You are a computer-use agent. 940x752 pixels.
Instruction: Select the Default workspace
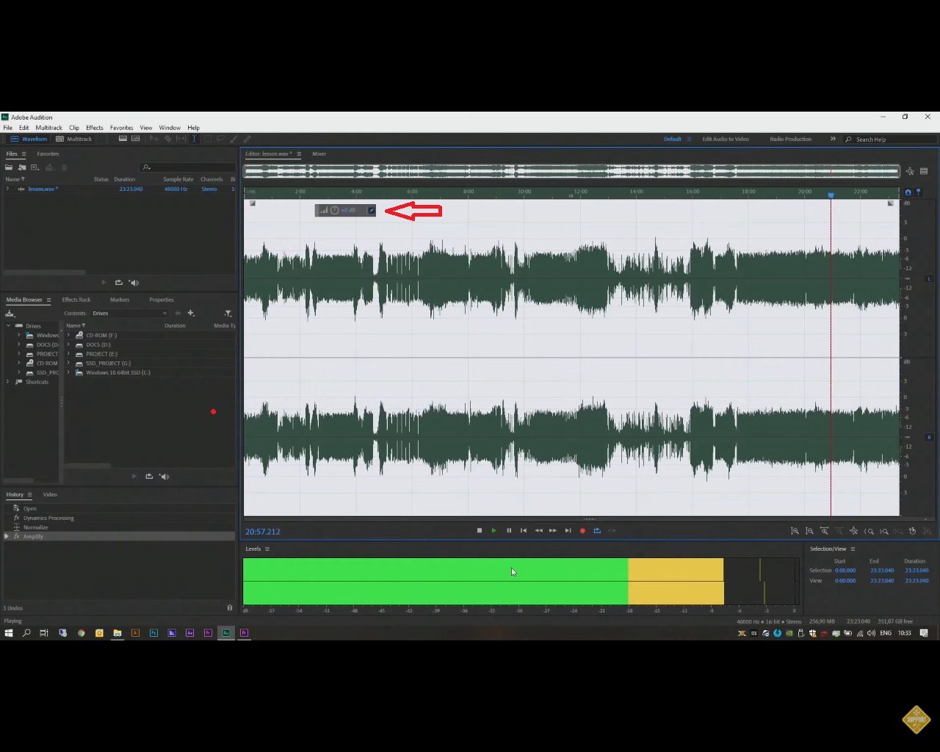(673, 139)
